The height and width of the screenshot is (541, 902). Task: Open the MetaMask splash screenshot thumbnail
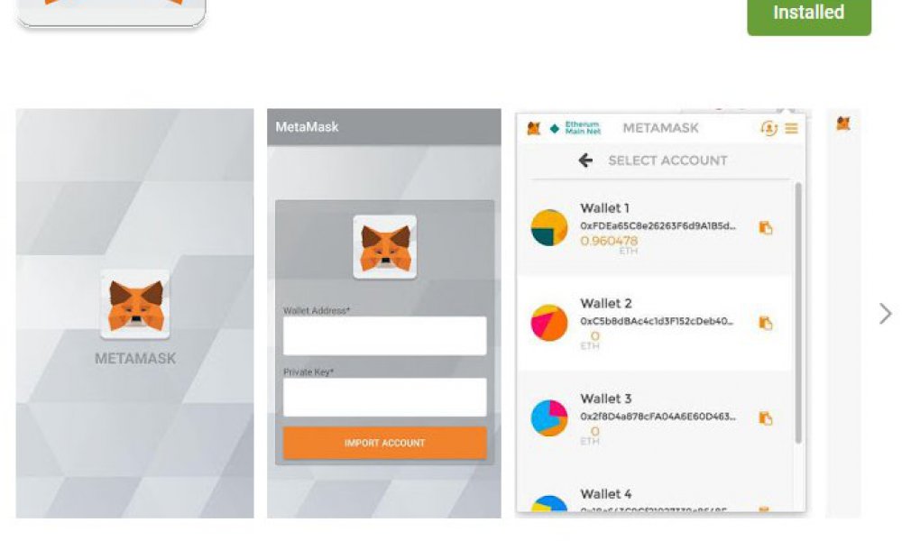134,314
